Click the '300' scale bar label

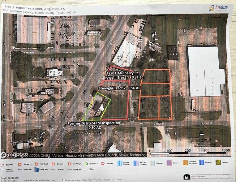click(206, 150)
